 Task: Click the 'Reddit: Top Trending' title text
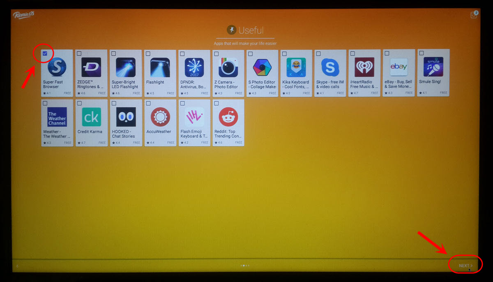click(228, 134)
